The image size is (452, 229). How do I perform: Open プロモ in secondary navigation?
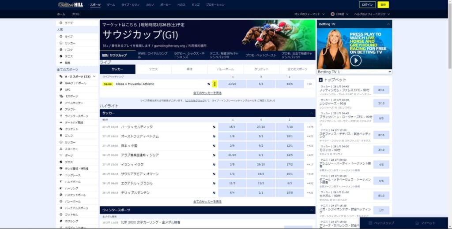click(x=75, y=14)
